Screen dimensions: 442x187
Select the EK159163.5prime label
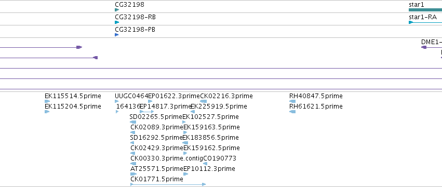(x=211, y=127)
